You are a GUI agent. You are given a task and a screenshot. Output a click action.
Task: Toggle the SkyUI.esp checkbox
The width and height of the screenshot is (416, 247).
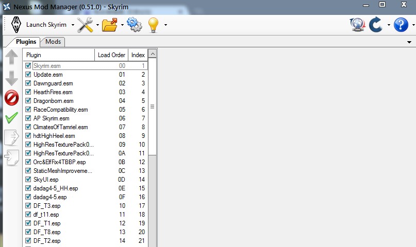[28, 180]
